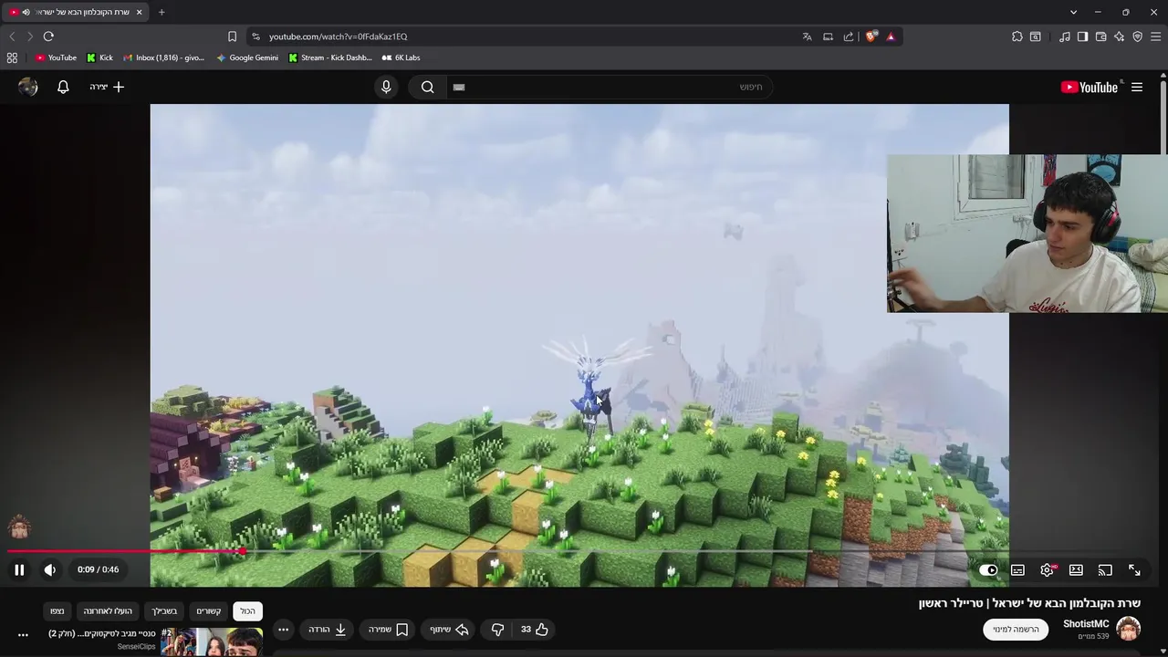Open browser main menu
The image size is (1168, 657).
pos(1156,36)
